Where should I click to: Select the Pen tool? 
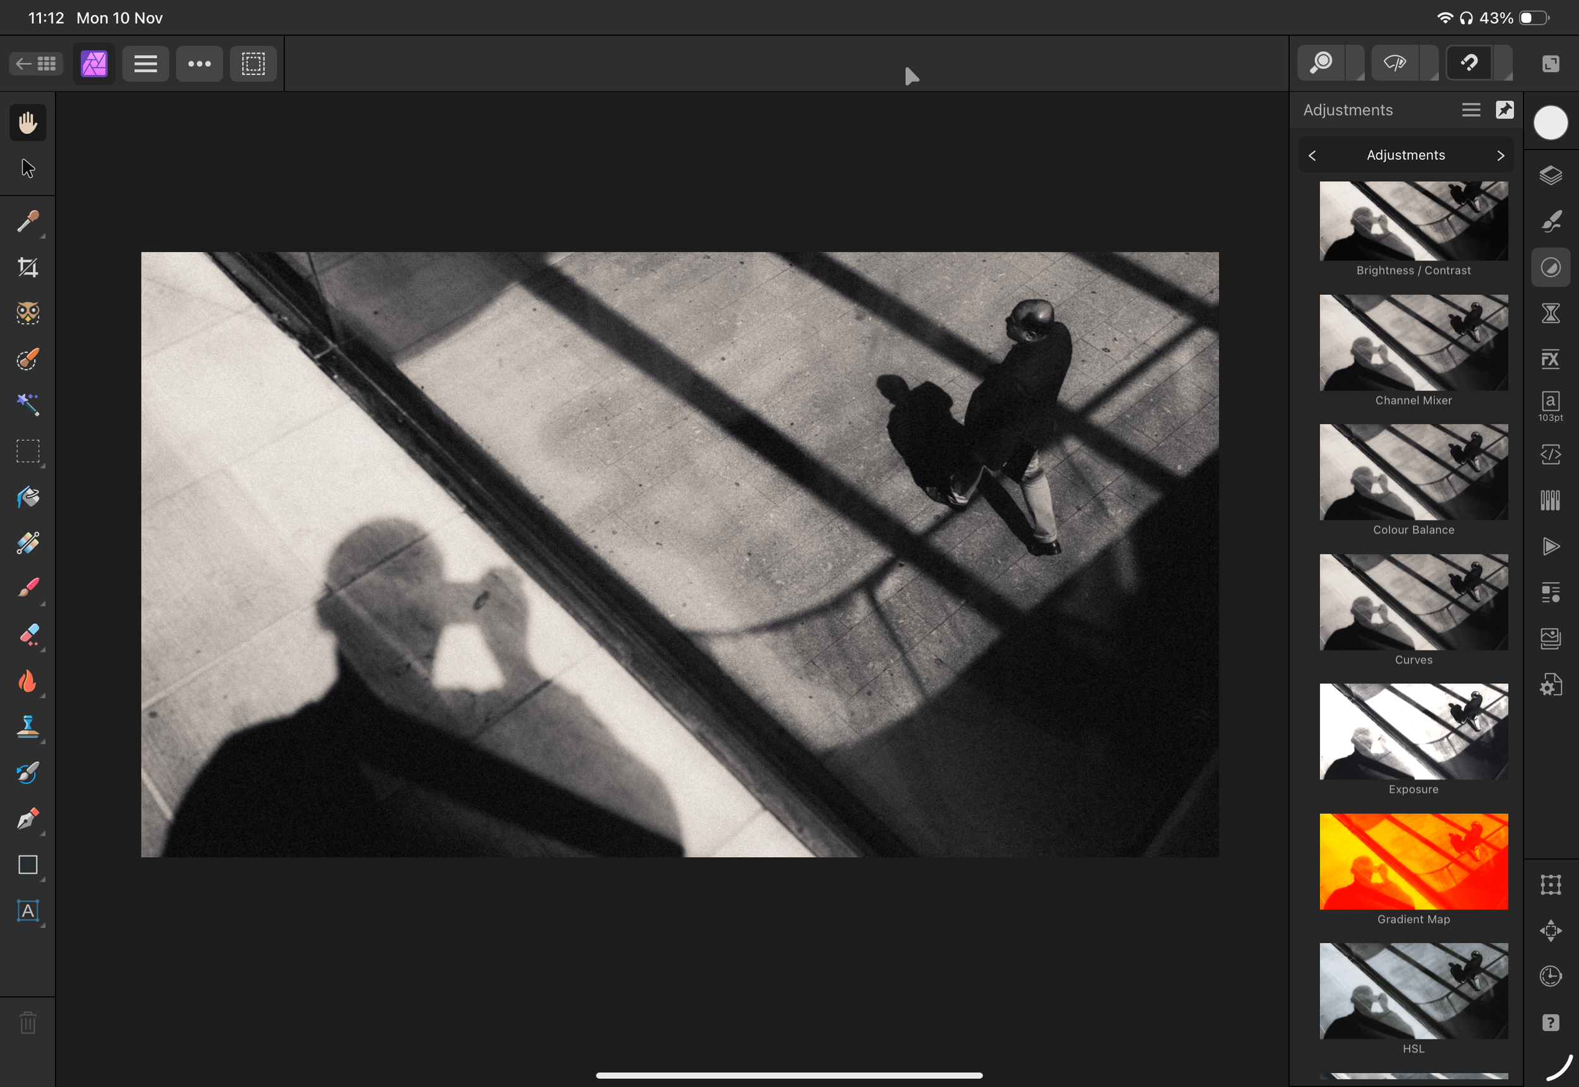click(x=28, y=819)
